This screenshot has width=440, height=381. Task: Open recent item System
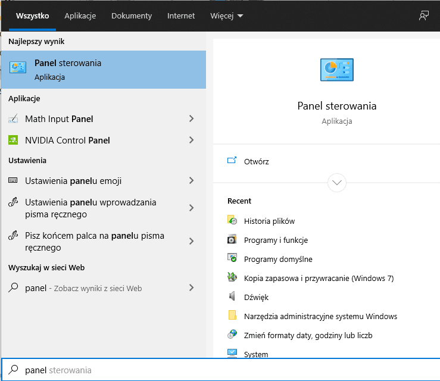[x=256, y=354]
